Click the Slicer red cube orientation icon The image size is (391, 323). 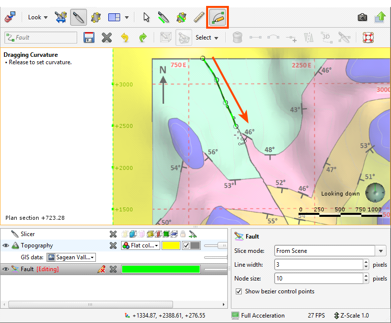[158, 234]
